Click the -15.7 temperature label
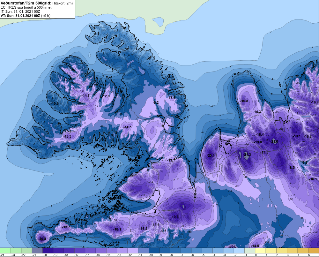The height and width of the screenshot is (257, 319). click(66, 227)
